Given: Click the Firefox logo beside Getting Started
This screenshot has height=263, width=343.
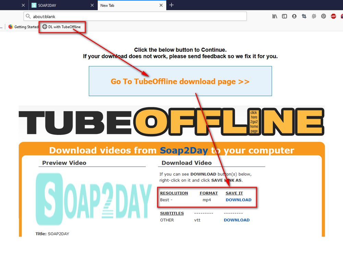Looking at the screenshot, I should click(x=11, y=27).
